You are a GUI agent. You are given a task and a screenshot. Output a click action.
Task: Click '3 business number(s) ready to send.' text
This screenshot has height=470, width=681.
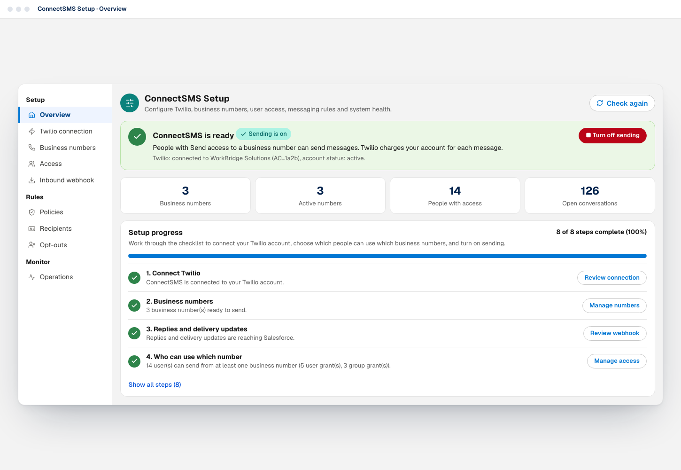pos(196,310)
